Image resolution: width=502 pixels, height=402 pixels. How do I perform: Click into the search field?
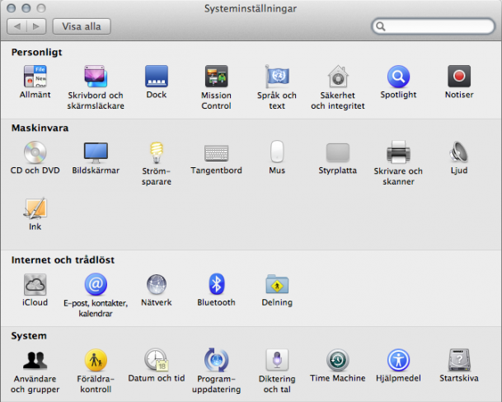click(433, 26)
